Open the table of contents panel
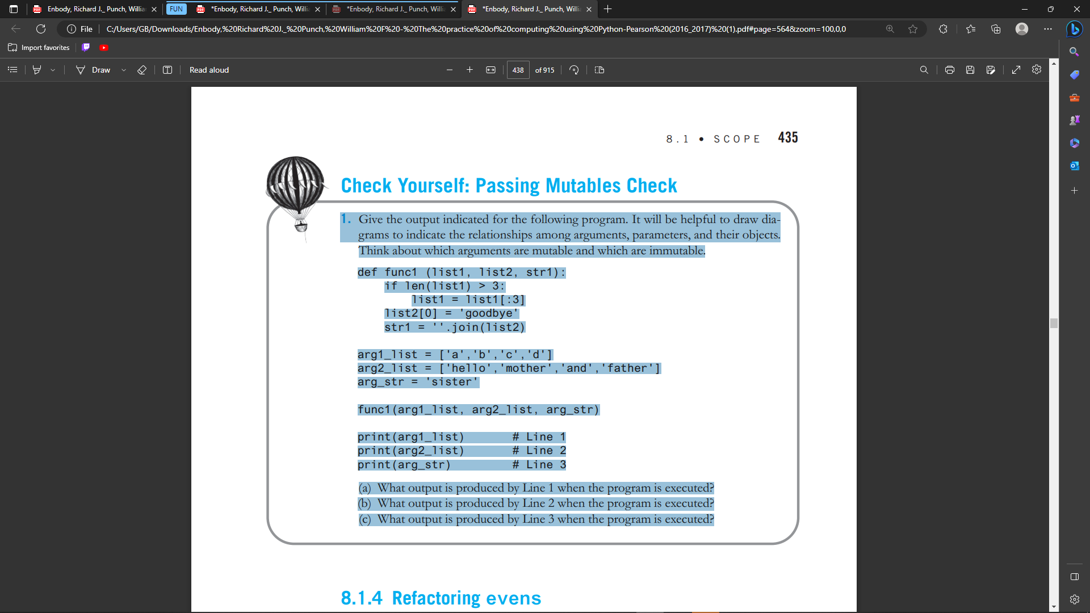The image size is (1090, 613). pyautogui.click(x=12, y=70)
